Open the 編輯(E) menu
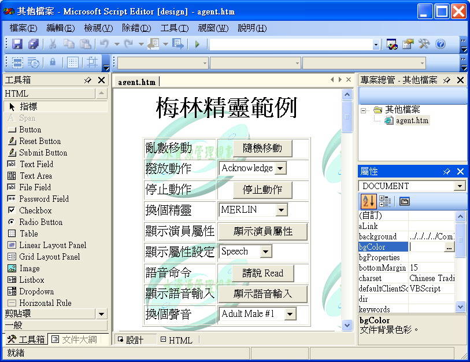 tap(61, 28)
